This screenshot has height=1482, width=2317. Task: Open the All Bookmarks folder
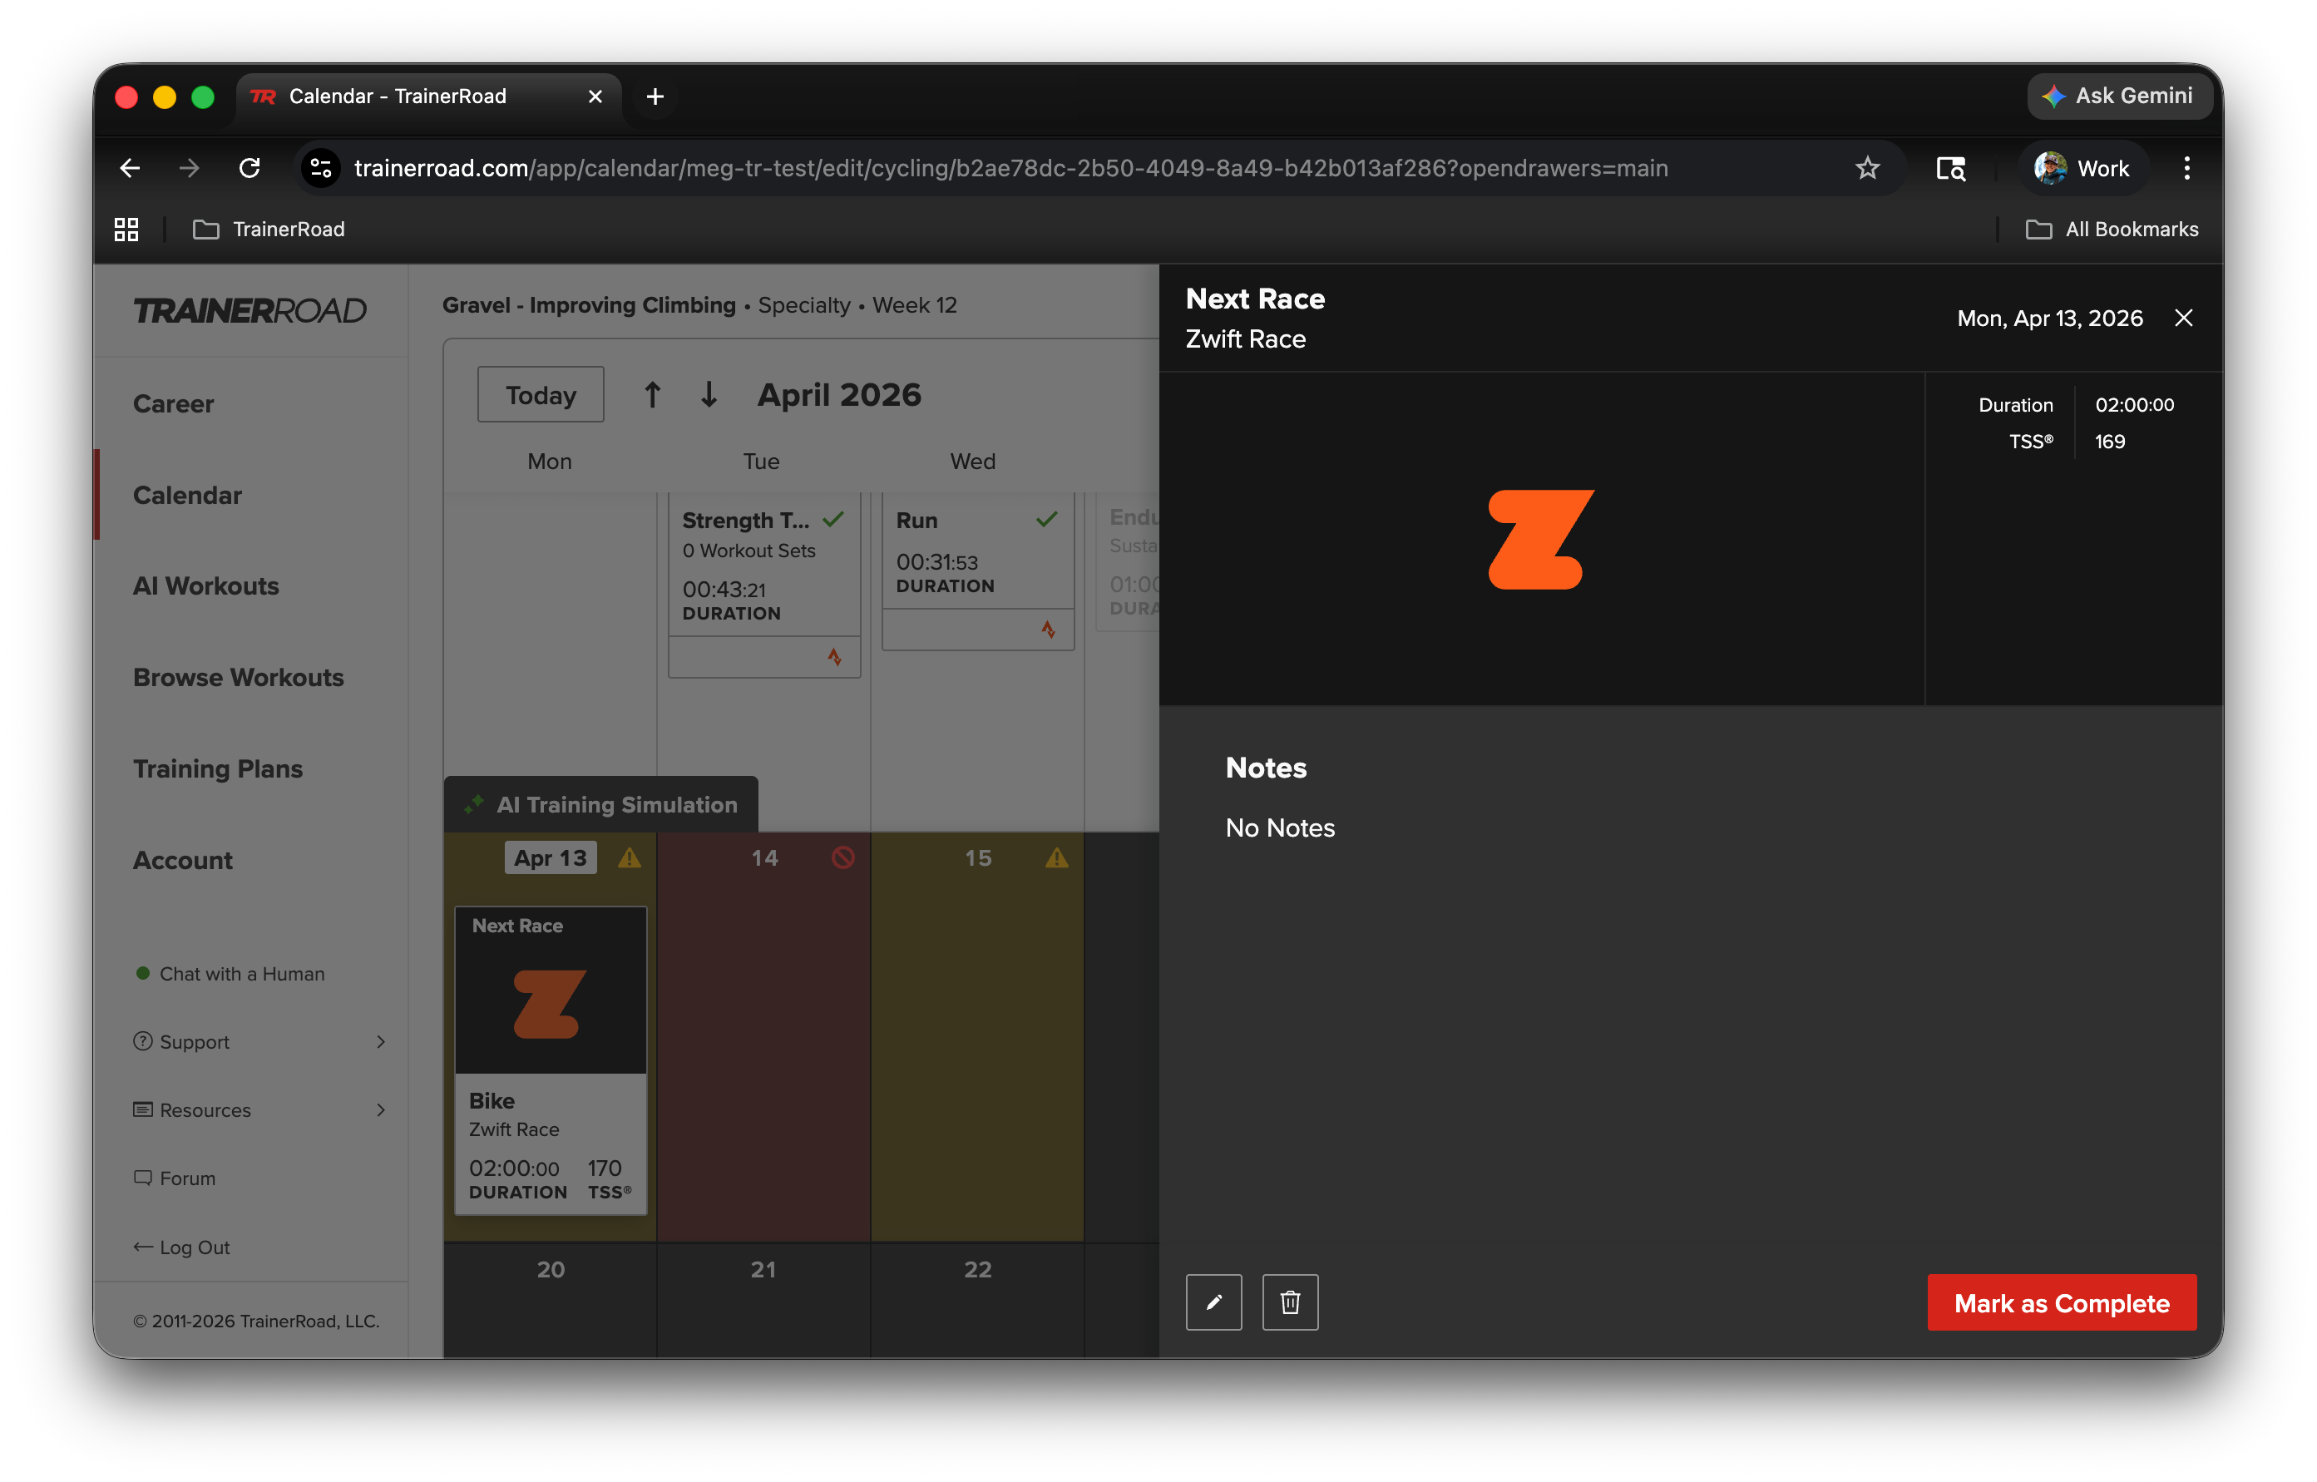click(2111, 229)
